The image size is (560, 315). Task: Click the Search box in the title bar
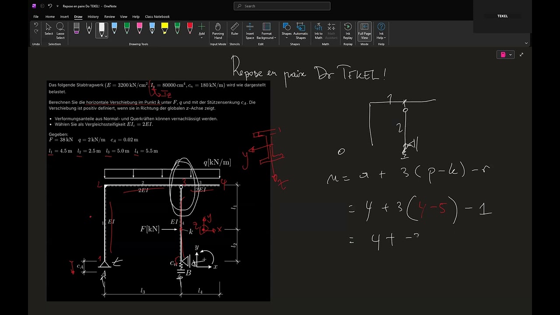(x=282, y=6)
